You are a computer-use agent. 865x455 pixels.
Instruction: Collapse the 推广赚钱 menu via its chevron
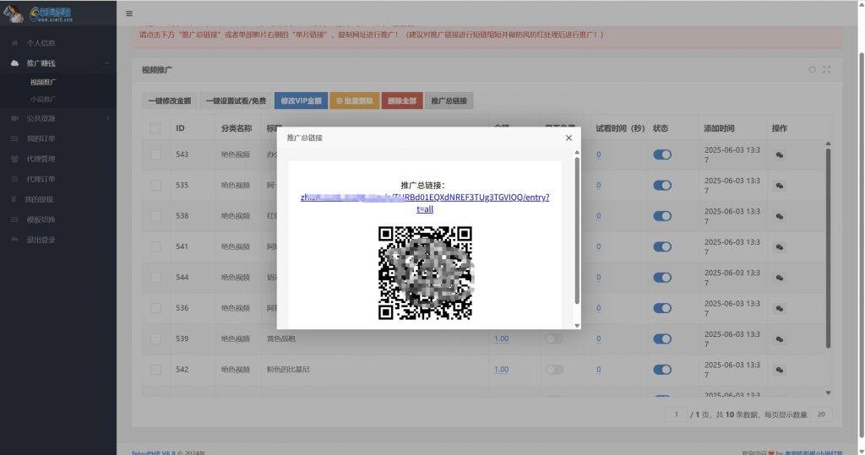(x=107, y=63)
